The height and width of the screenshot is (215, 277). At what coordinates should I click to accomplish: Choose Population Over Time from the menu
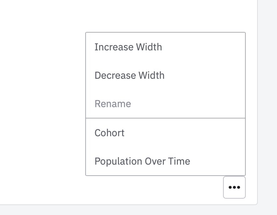coord(142,161)
